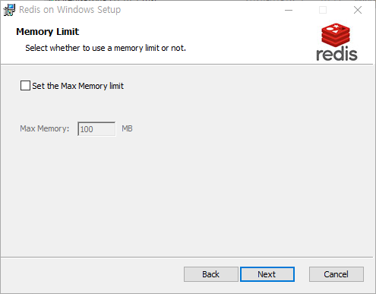This screenshot has width=376, height=294.
Task: Click the Memory Limit heading
Action: click(48, 32)
